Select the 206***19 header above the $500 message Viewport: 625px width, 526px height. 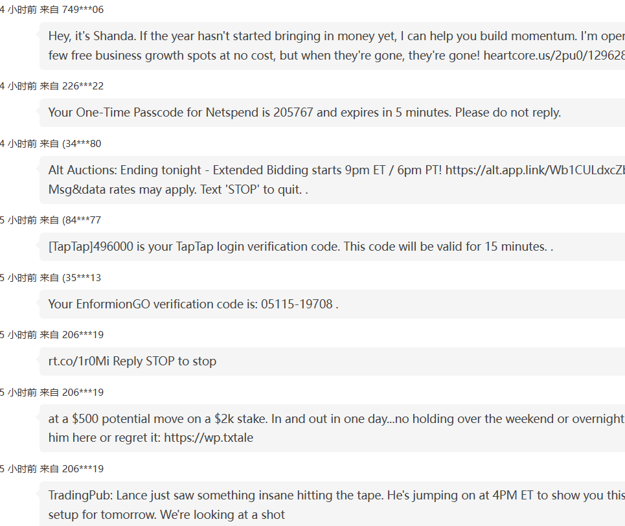[x=52, y=393]
